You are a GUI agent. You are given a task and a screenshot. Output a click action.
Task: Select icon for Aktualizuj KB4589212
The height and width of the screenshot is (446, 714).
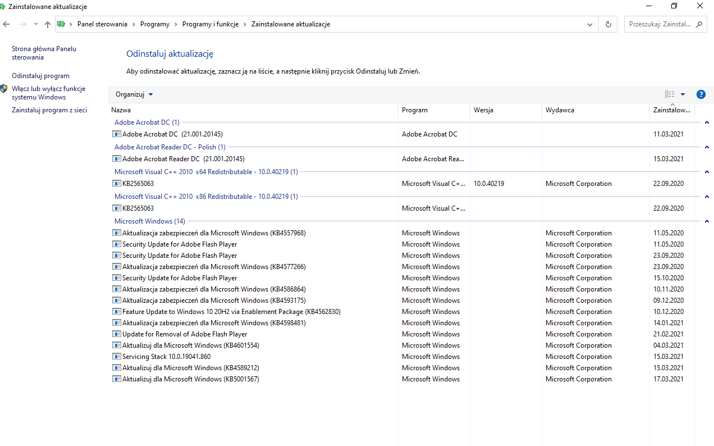pyautogui.click(x=117, y=368)
